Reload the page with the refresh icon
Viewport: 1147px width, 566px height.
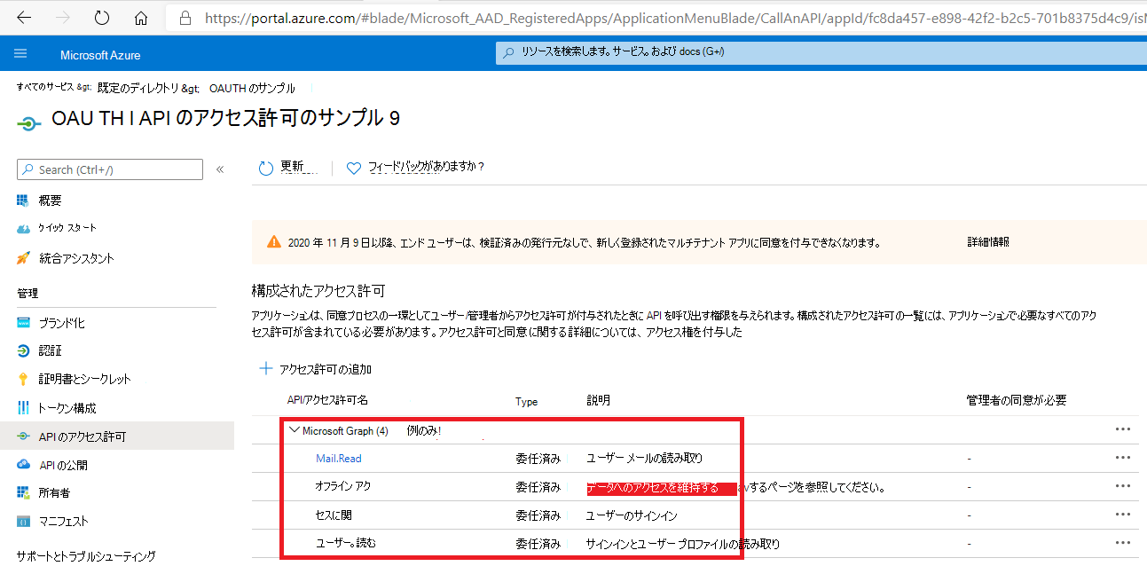(x=102, y=17)
